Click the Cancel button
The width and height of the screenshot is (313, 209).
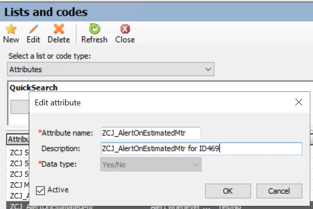[x=279, y=191]
